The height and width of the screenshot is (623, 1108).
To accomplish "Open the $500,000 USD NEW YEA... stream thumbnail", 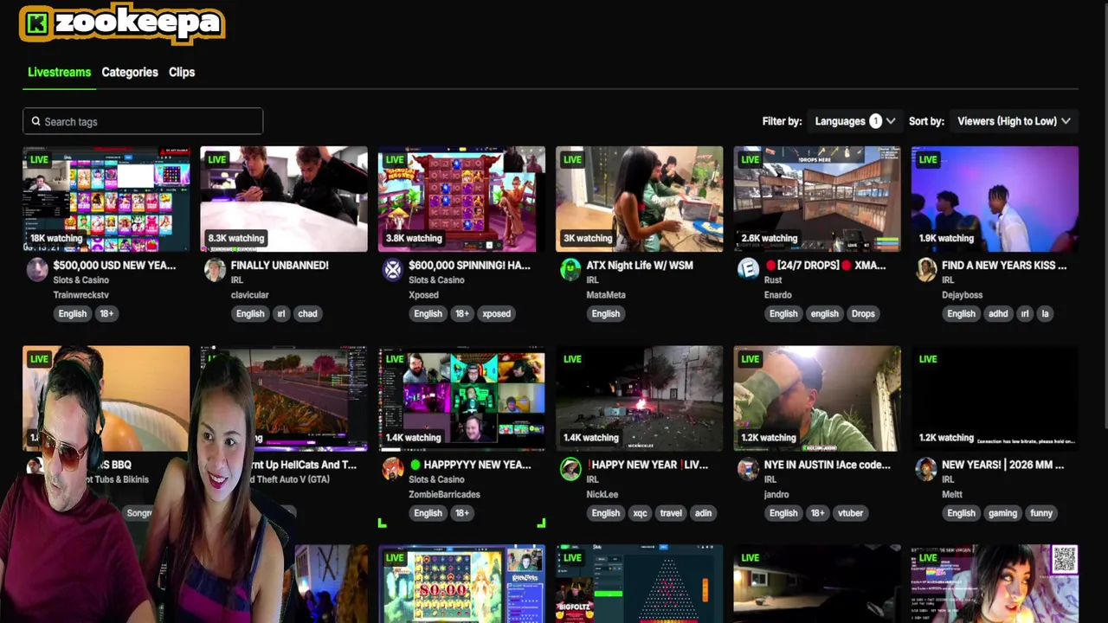I will pyautogui.click(x=106, y=199).
